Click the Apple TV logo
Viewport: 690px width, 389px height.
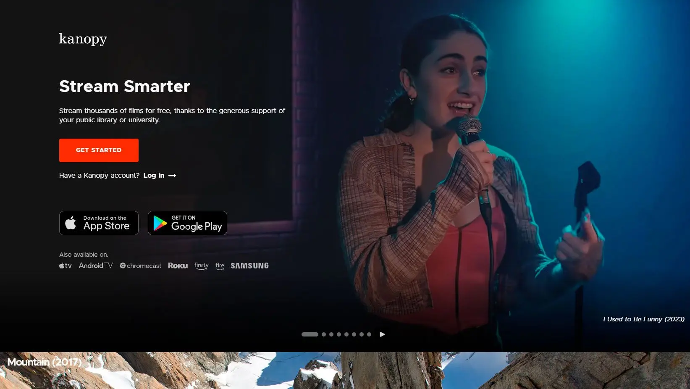[x=66, y=266]
